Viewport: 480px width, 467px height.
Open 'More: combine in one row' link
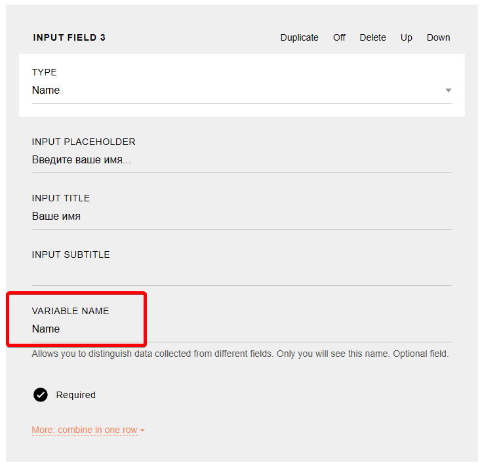click(85, 430)
